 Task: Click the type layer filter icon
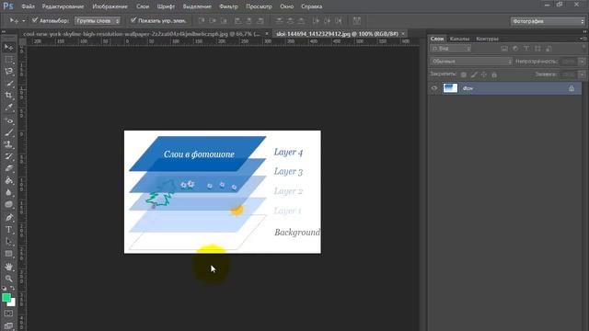coord(526,49)
